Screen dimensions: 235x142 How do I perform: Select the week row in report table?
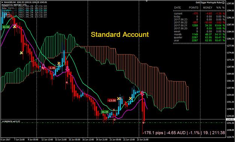[199, 32]
